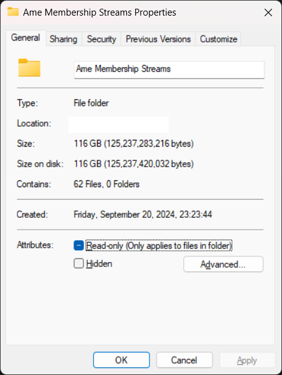Enable the Hidden attribute checkbox

tap(78, 263)
